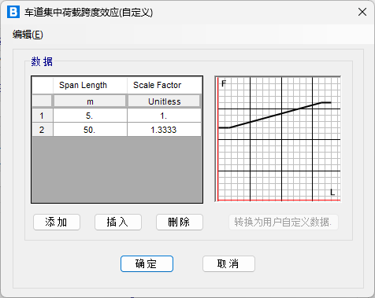The image size is (375, 298).
Task: Cancel the dialog with 取消
Action: tap(228, 263)
